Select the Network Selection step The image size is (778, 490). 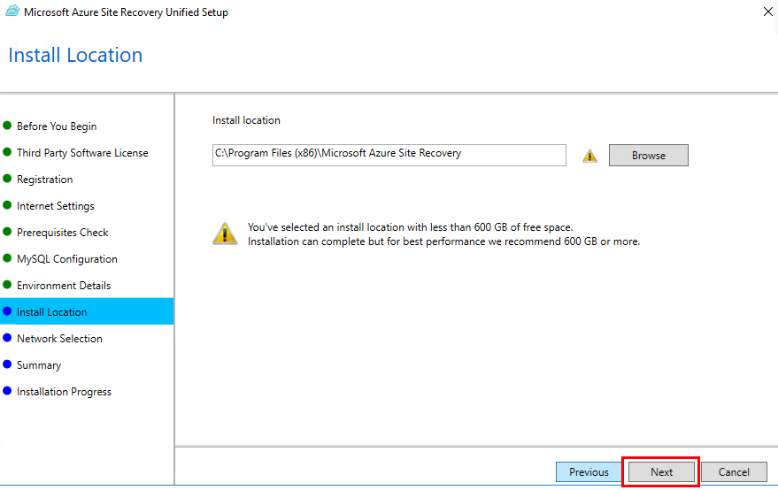(x=59, y=338)
